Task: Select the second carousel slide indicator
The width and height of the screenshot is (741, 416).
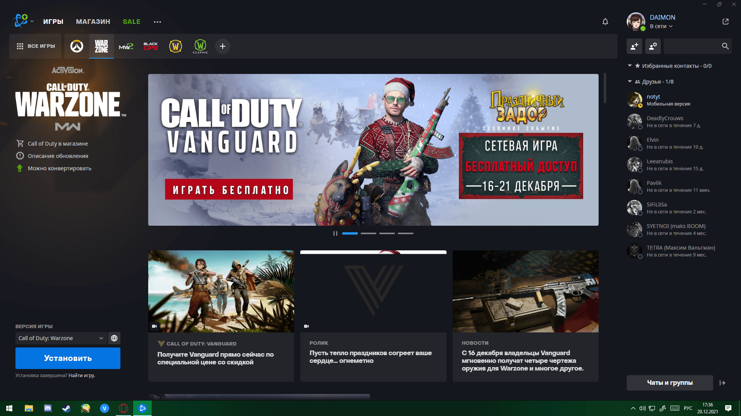Action: (x=369, y=233)
